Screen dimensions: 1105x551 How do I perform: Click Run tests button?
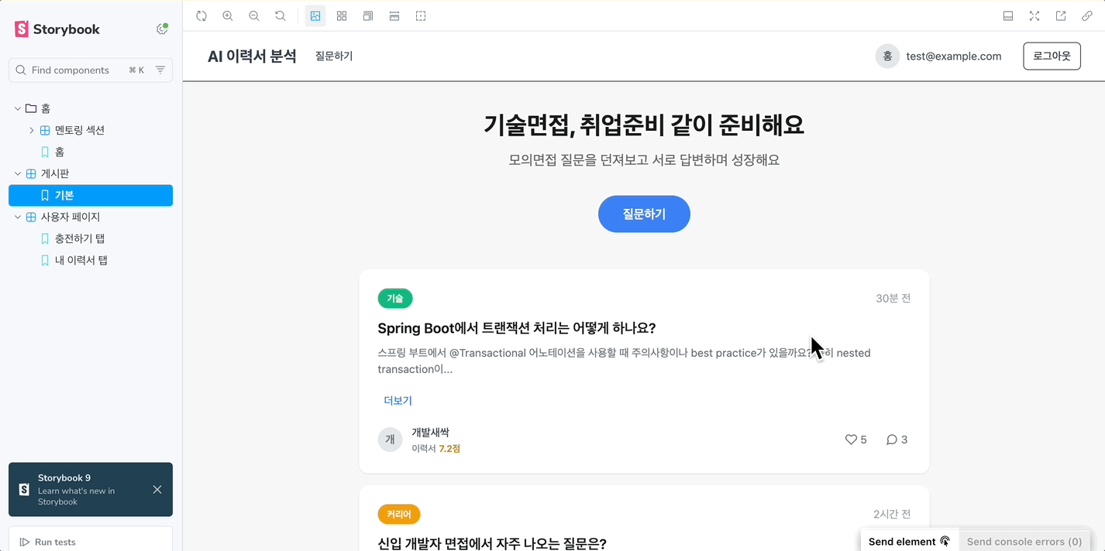48,542
